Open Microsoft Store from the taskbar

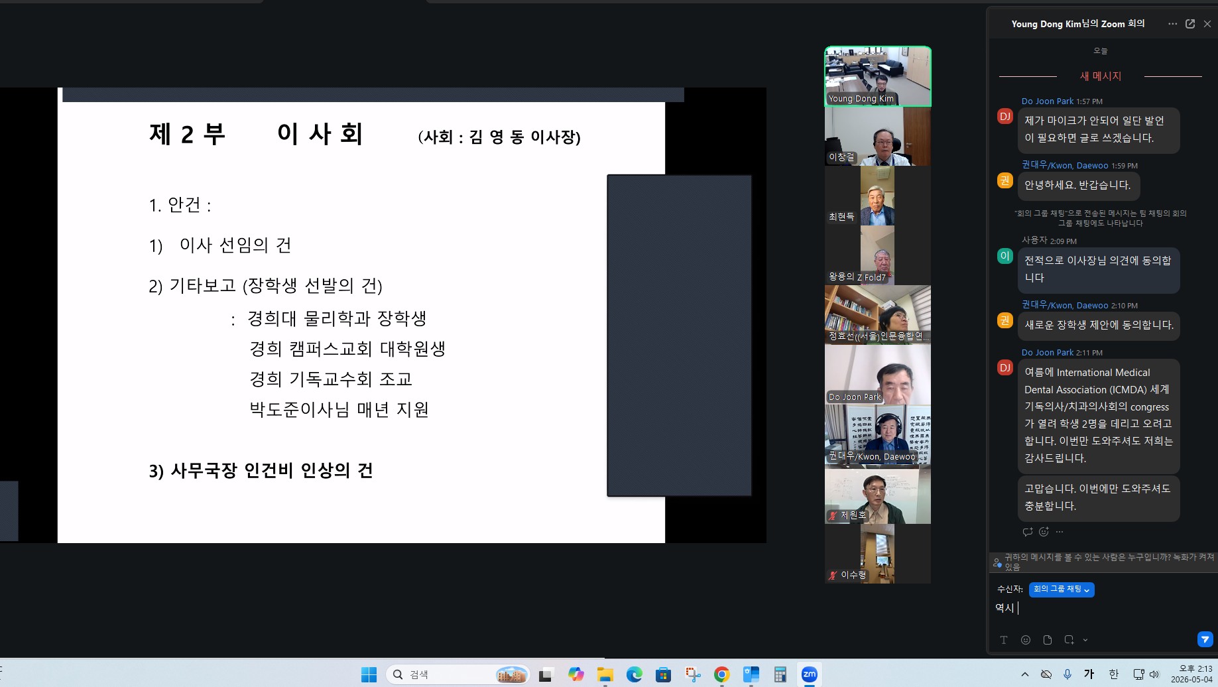(x=663, y=674)
